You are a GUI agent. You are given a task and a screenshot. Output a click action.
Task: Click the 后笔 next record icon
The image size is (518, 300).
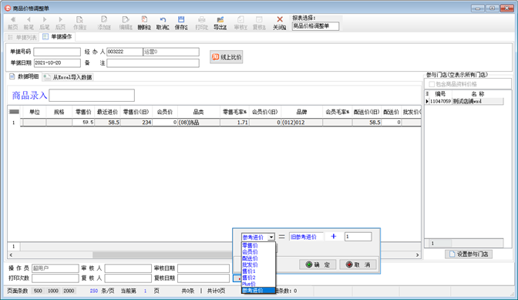click(44, 23)
